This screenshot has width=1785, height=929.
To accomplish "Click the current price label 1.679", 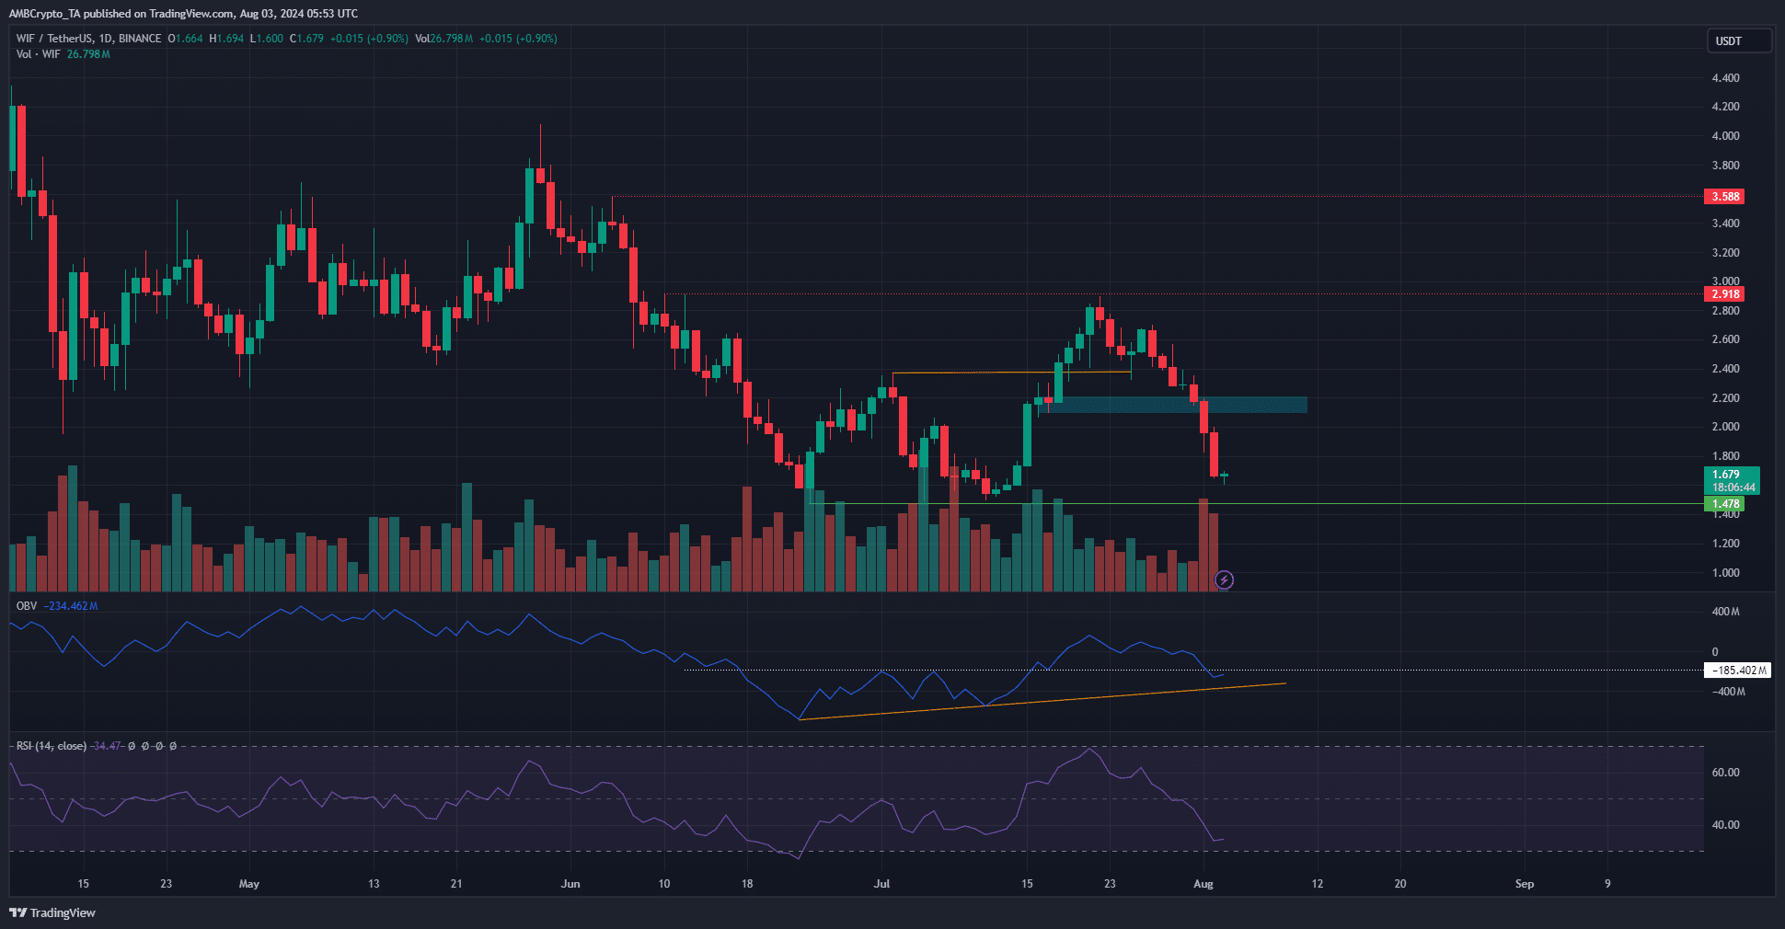I will tap(1726, 475).
